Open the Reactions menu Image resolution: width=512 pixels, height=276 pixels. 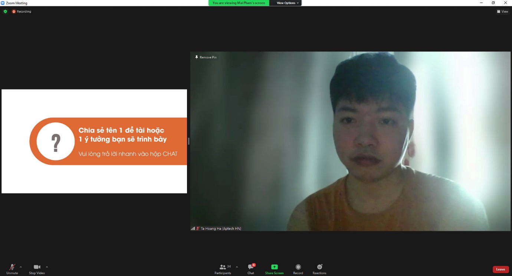pyautogui.click(x=319, y=269)
